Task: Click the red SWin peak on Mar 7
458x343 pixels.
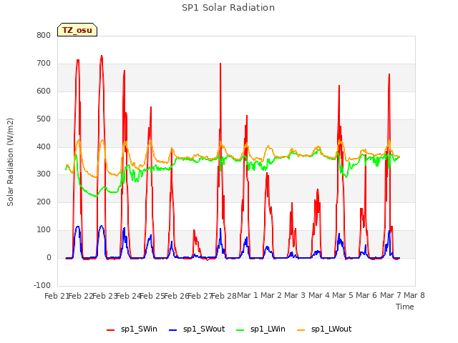Action: click(389, 74)
